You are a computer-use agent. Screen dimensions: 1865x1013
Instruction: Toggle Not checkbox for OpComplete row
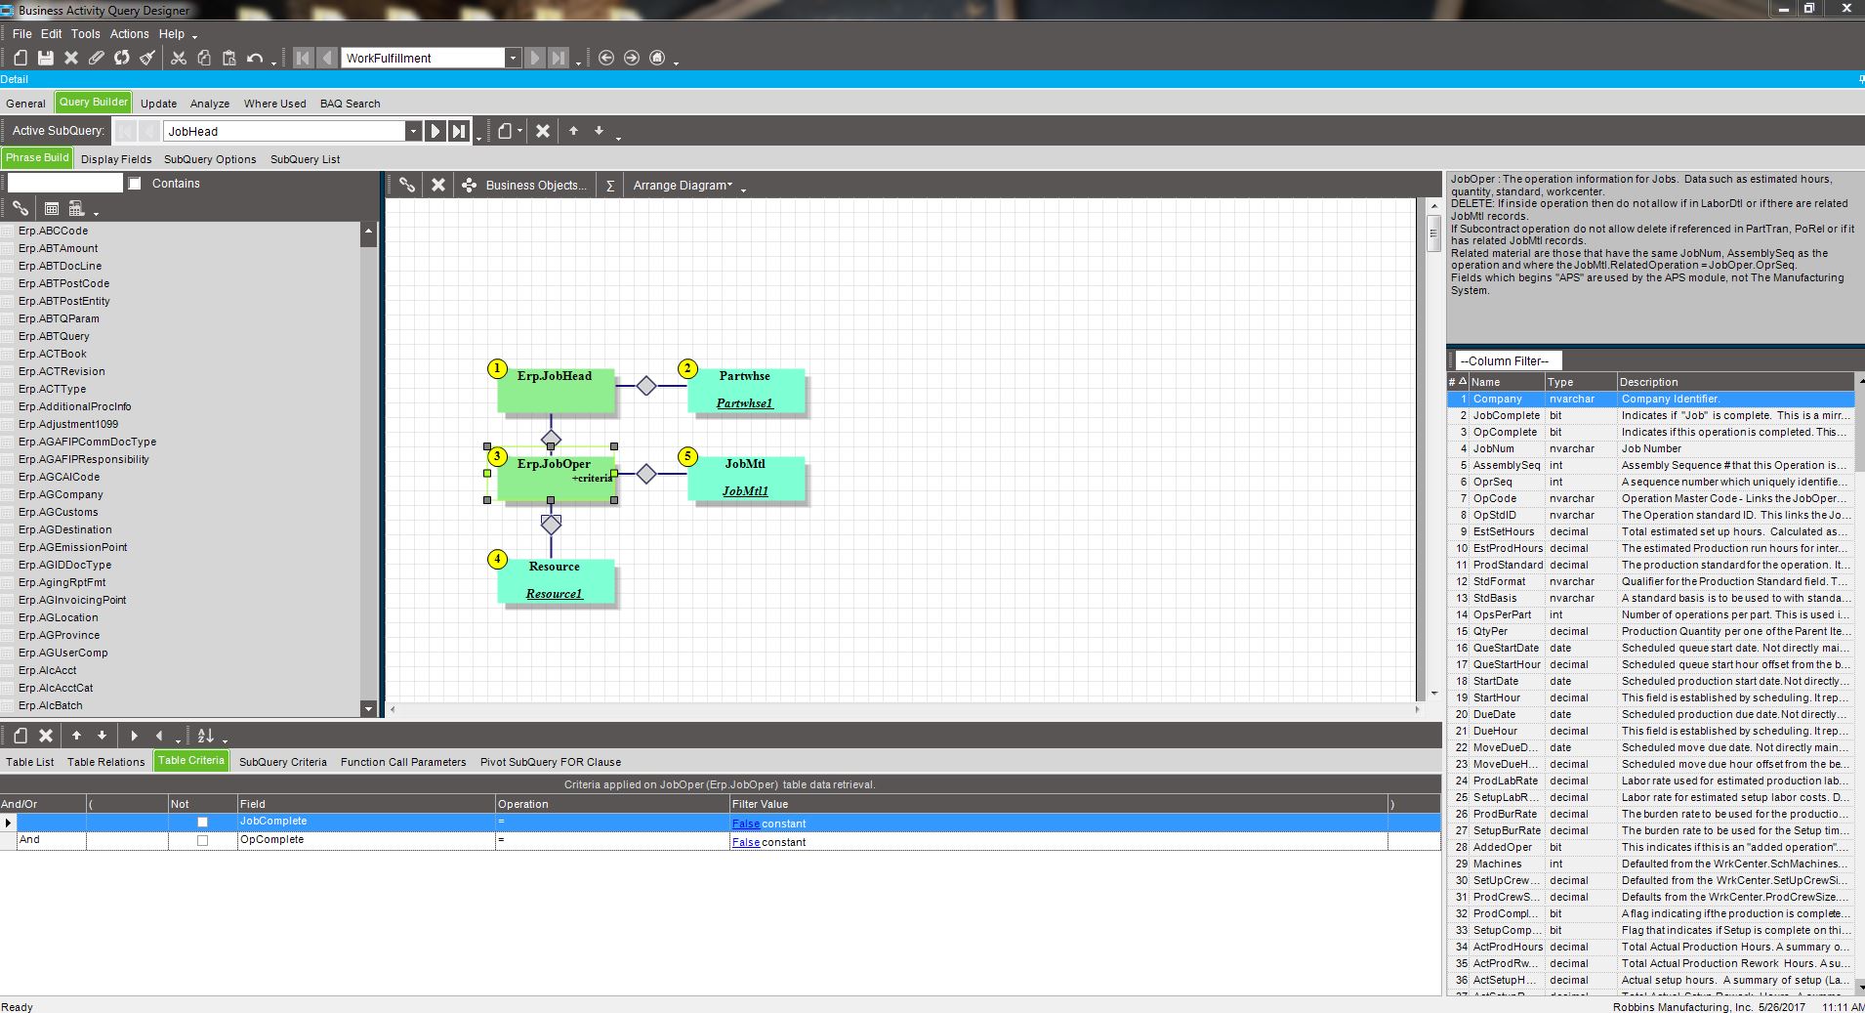pos(202,841)
